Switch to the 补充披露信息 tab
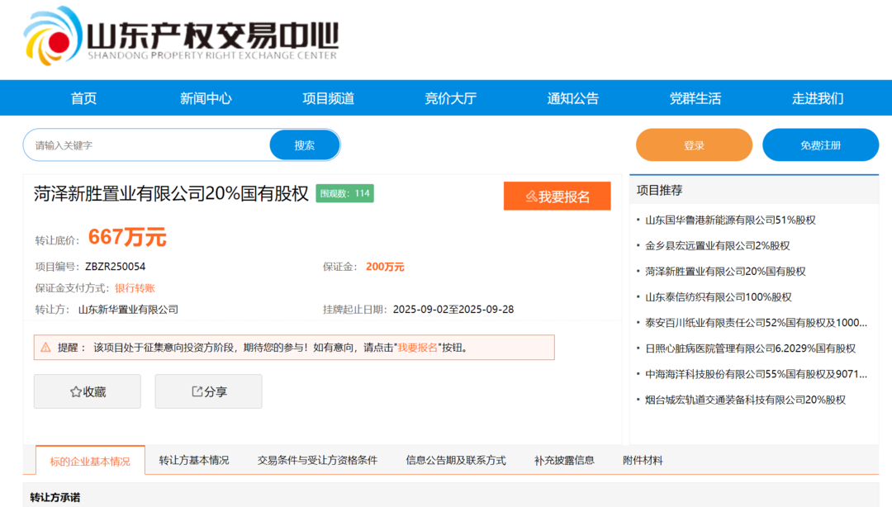Viewport: 892px width, 507px height. (x=564, y=460)
